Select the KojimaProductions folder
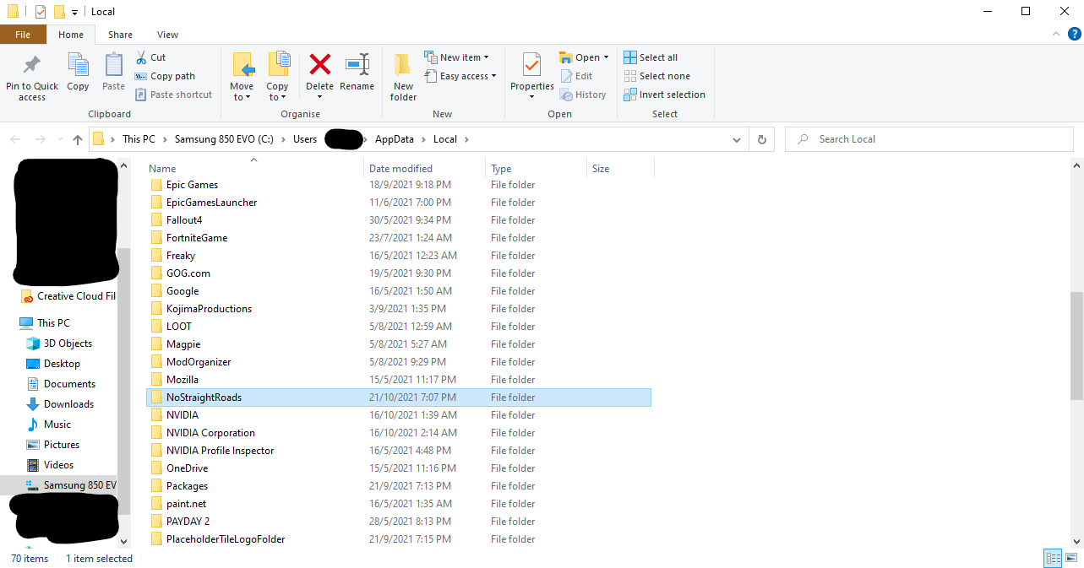Image resolution: width=1084 pixels, height=568 pixels. (x=399, y=309)
